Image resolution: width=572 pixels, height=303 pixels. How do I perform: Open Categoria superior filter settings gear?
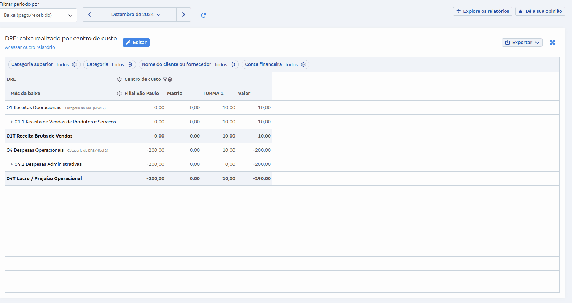pos(75,64)
